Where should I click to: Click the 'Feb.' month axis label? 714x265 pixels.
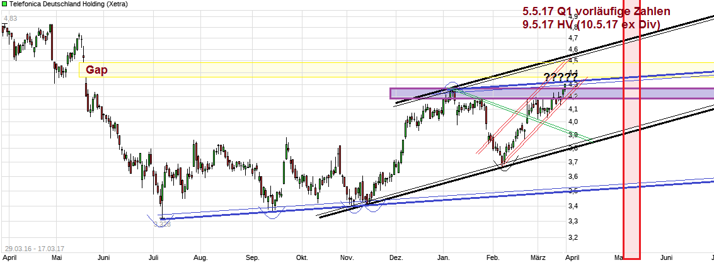[x=493, y=257]
